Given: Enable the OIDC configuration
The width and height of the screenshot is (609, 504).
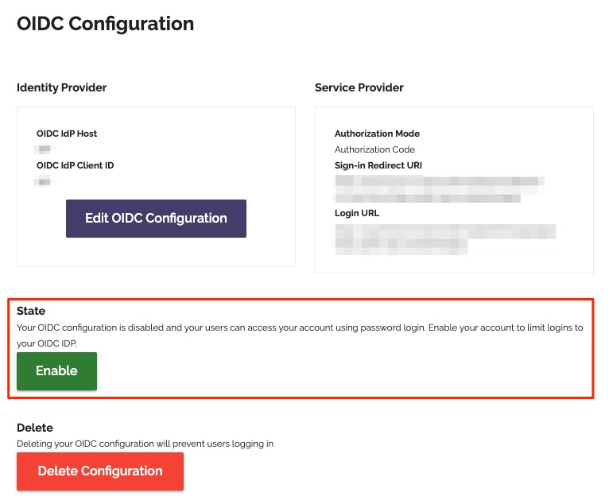Looking at the screenshot, I should [56, 371].
